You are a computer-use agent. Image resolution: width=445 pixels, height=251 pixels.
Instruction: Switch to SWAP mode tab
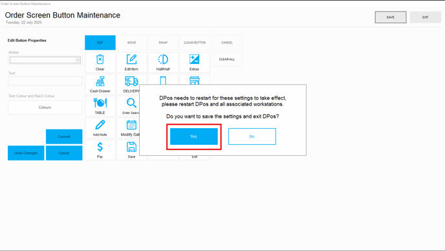163,43
